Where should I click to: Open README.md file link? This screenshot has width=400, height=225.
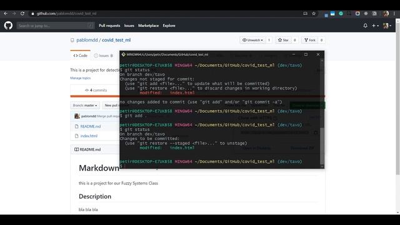click(x=91, y=126)
